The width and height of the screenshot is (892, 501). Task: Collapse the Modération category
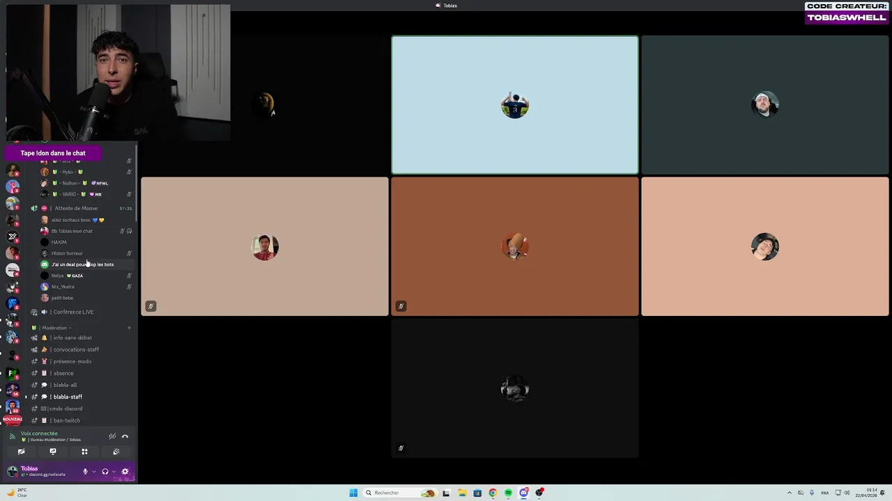pyautogui.click(x=54, y=328)
